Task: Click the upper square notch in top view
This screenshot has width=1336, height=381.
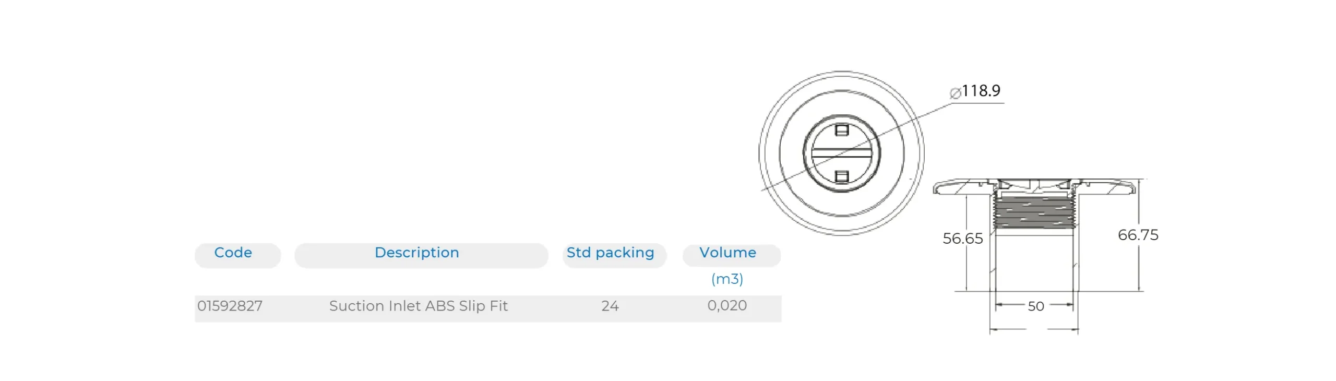Action: [x=841, y=129]
